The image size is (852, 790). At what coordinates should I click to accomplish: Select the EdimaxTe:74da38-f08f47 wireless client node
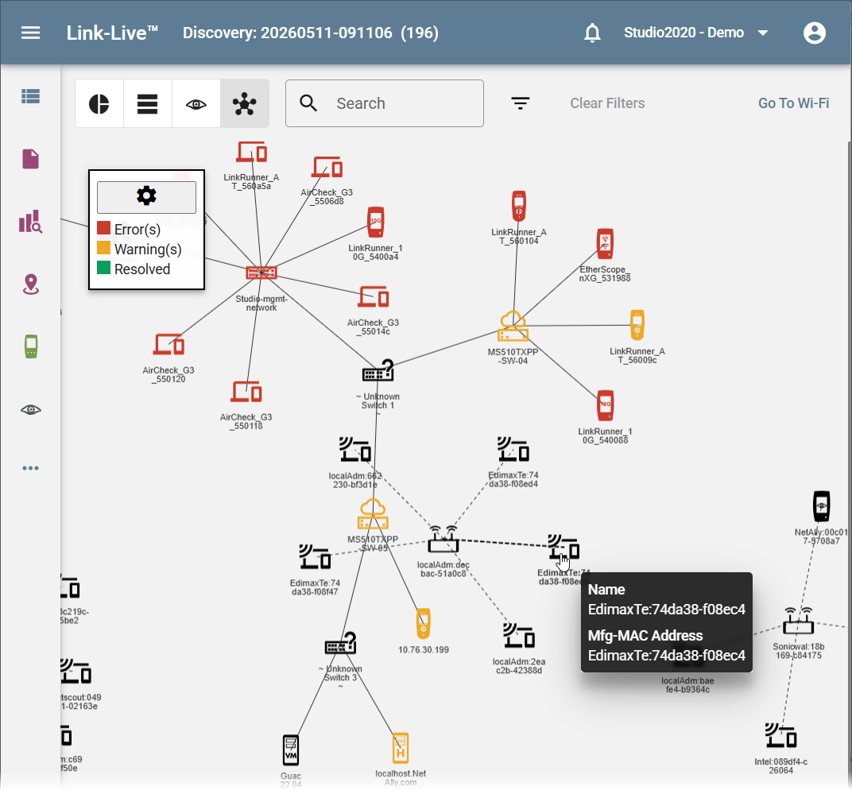316,557
